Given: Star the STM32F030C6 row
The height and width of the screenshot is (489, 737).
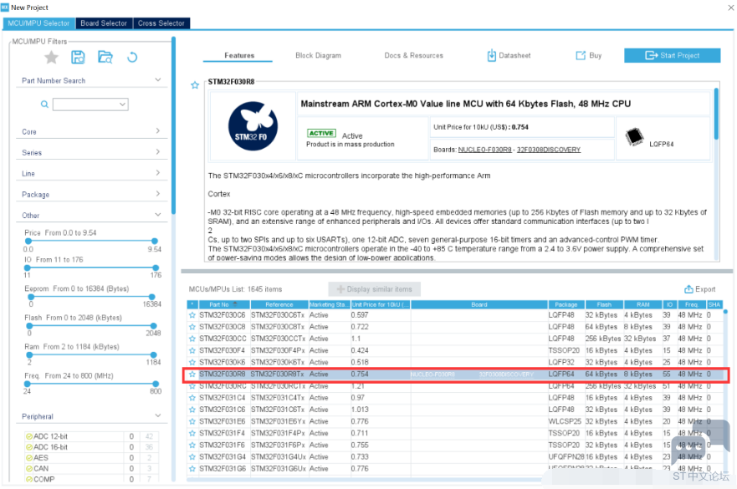Looking at the screenshot, I should point(192,315).
